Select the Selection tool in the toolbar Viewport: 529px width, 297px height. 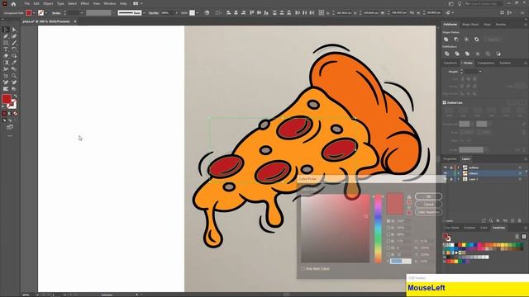pyautogui.click(x=6, y=30)
